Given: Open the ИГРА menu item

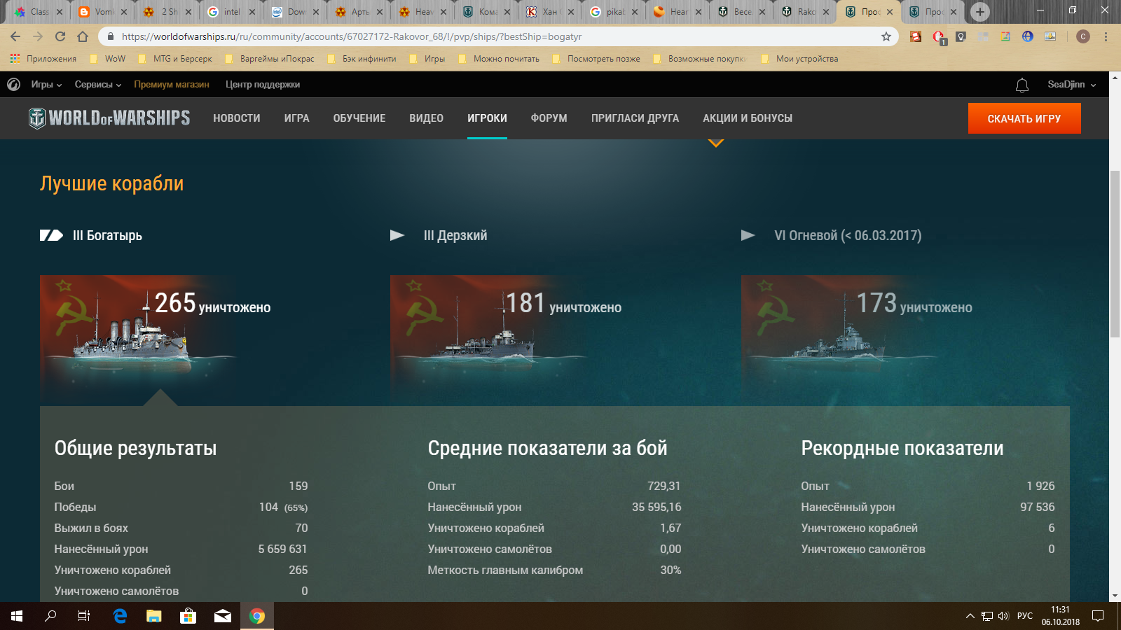Looking at the screenshot, I should pyautogui.click(x=297, y=118).
